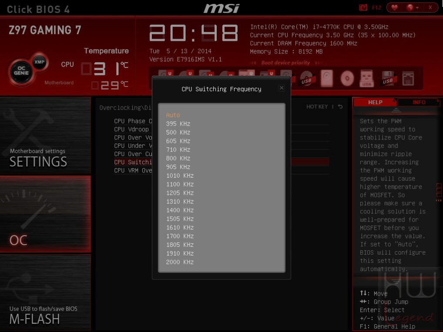Click right arrows beside Boot device priority

pyautogui.click(x=319, y=63)
